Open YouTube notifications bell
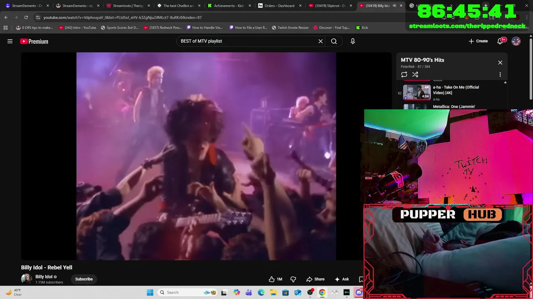The image size is (533, 299). 501,41
